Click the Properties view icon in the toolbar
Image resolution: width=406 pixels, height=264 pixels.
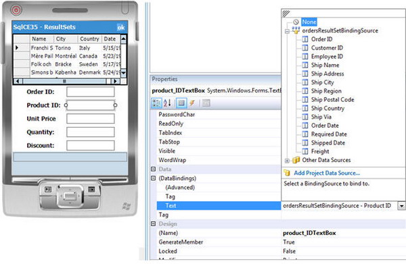181,103
